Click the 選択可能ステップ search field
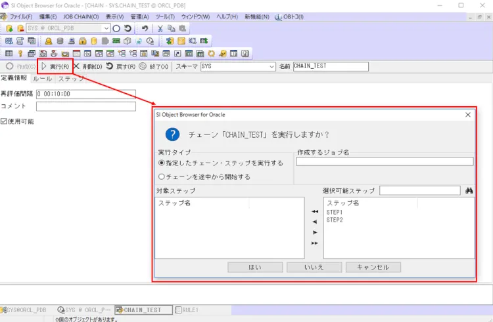The image size is (493, 322). (x=420, y=190)
